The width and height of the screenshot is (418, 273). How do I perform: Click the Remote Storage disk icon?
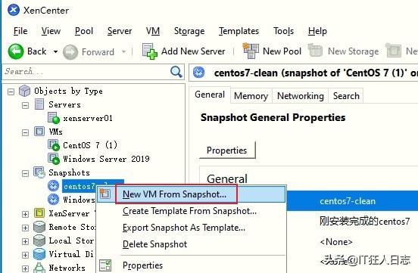[x=39, y=227]
